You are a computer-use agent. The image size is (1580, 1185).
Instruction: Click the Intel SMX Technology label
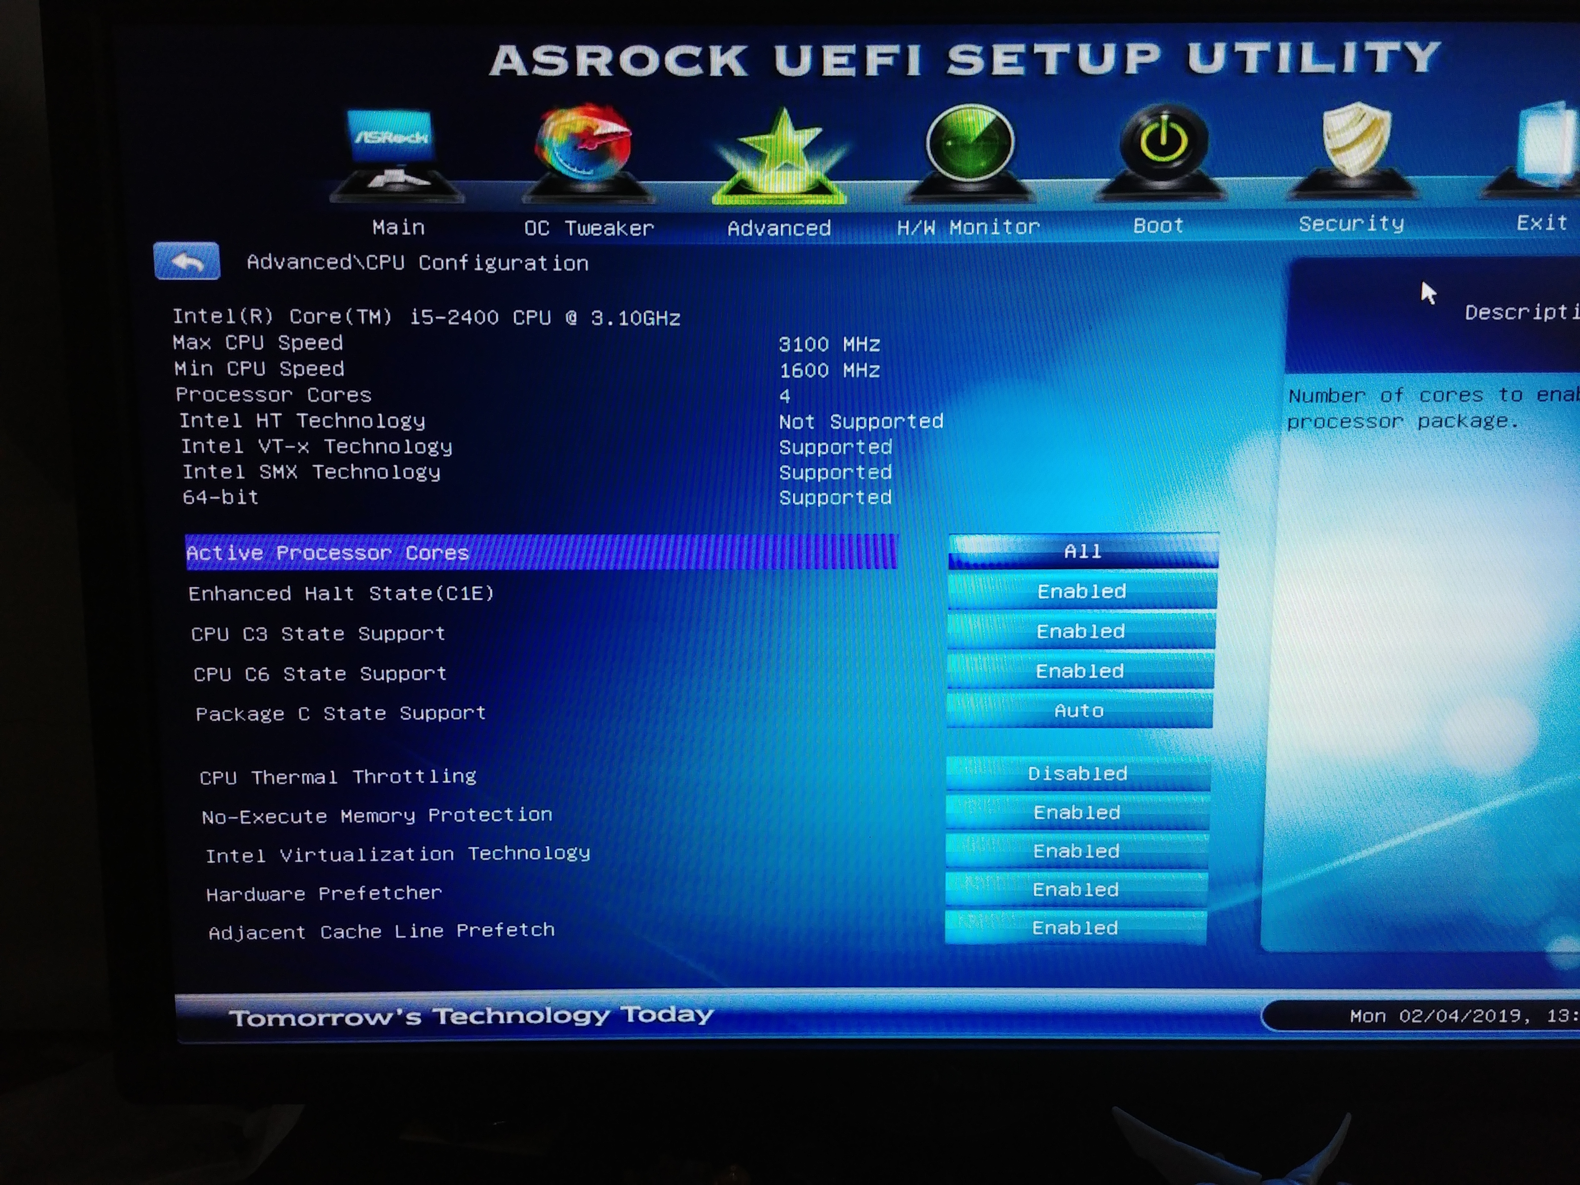(x=311, y=472)
